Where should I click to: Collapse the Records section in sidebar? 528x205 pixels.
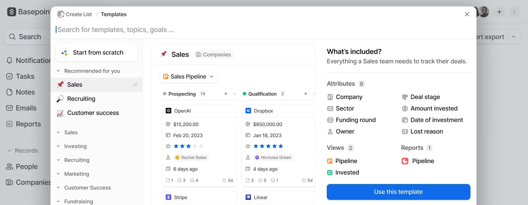10,151
